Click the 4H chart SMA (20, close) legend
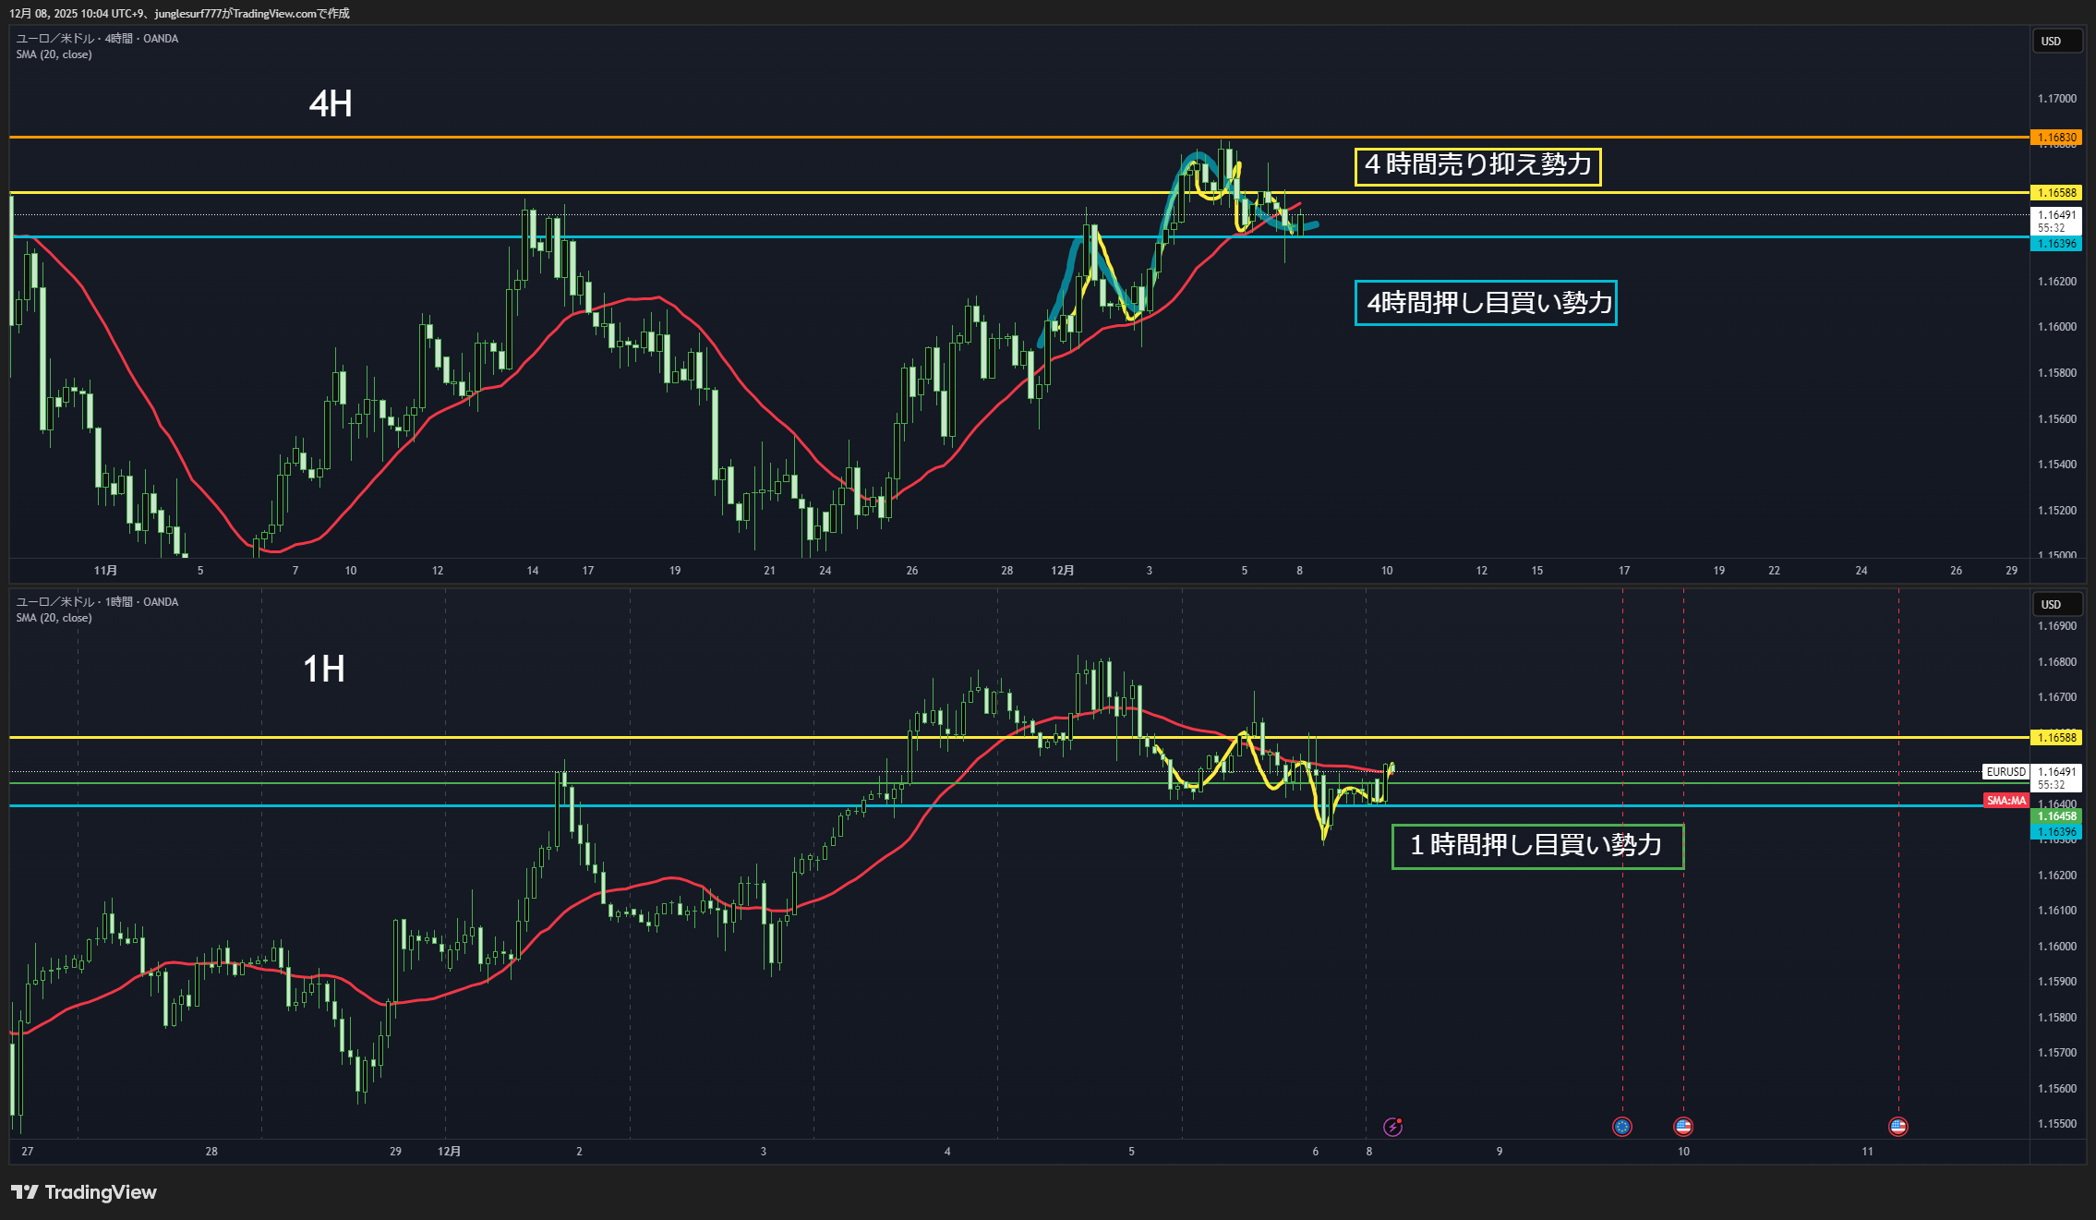This screenshot has height=1220, width=2096. 54,54
